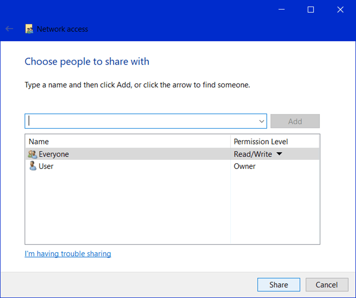Click the Permission Level column header
The width and height of the screenshot is (356, 298).
click(275, 141)
